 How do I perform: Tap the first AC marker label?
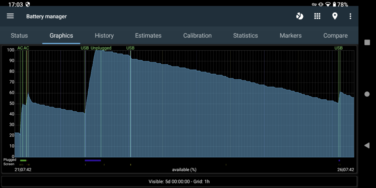click(20, 48)
